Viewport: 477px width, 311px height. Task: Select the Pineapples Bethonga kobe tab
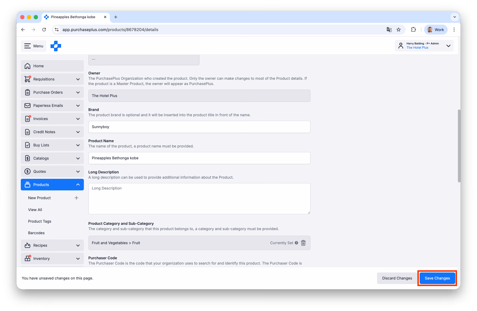[x=76, y=17]
